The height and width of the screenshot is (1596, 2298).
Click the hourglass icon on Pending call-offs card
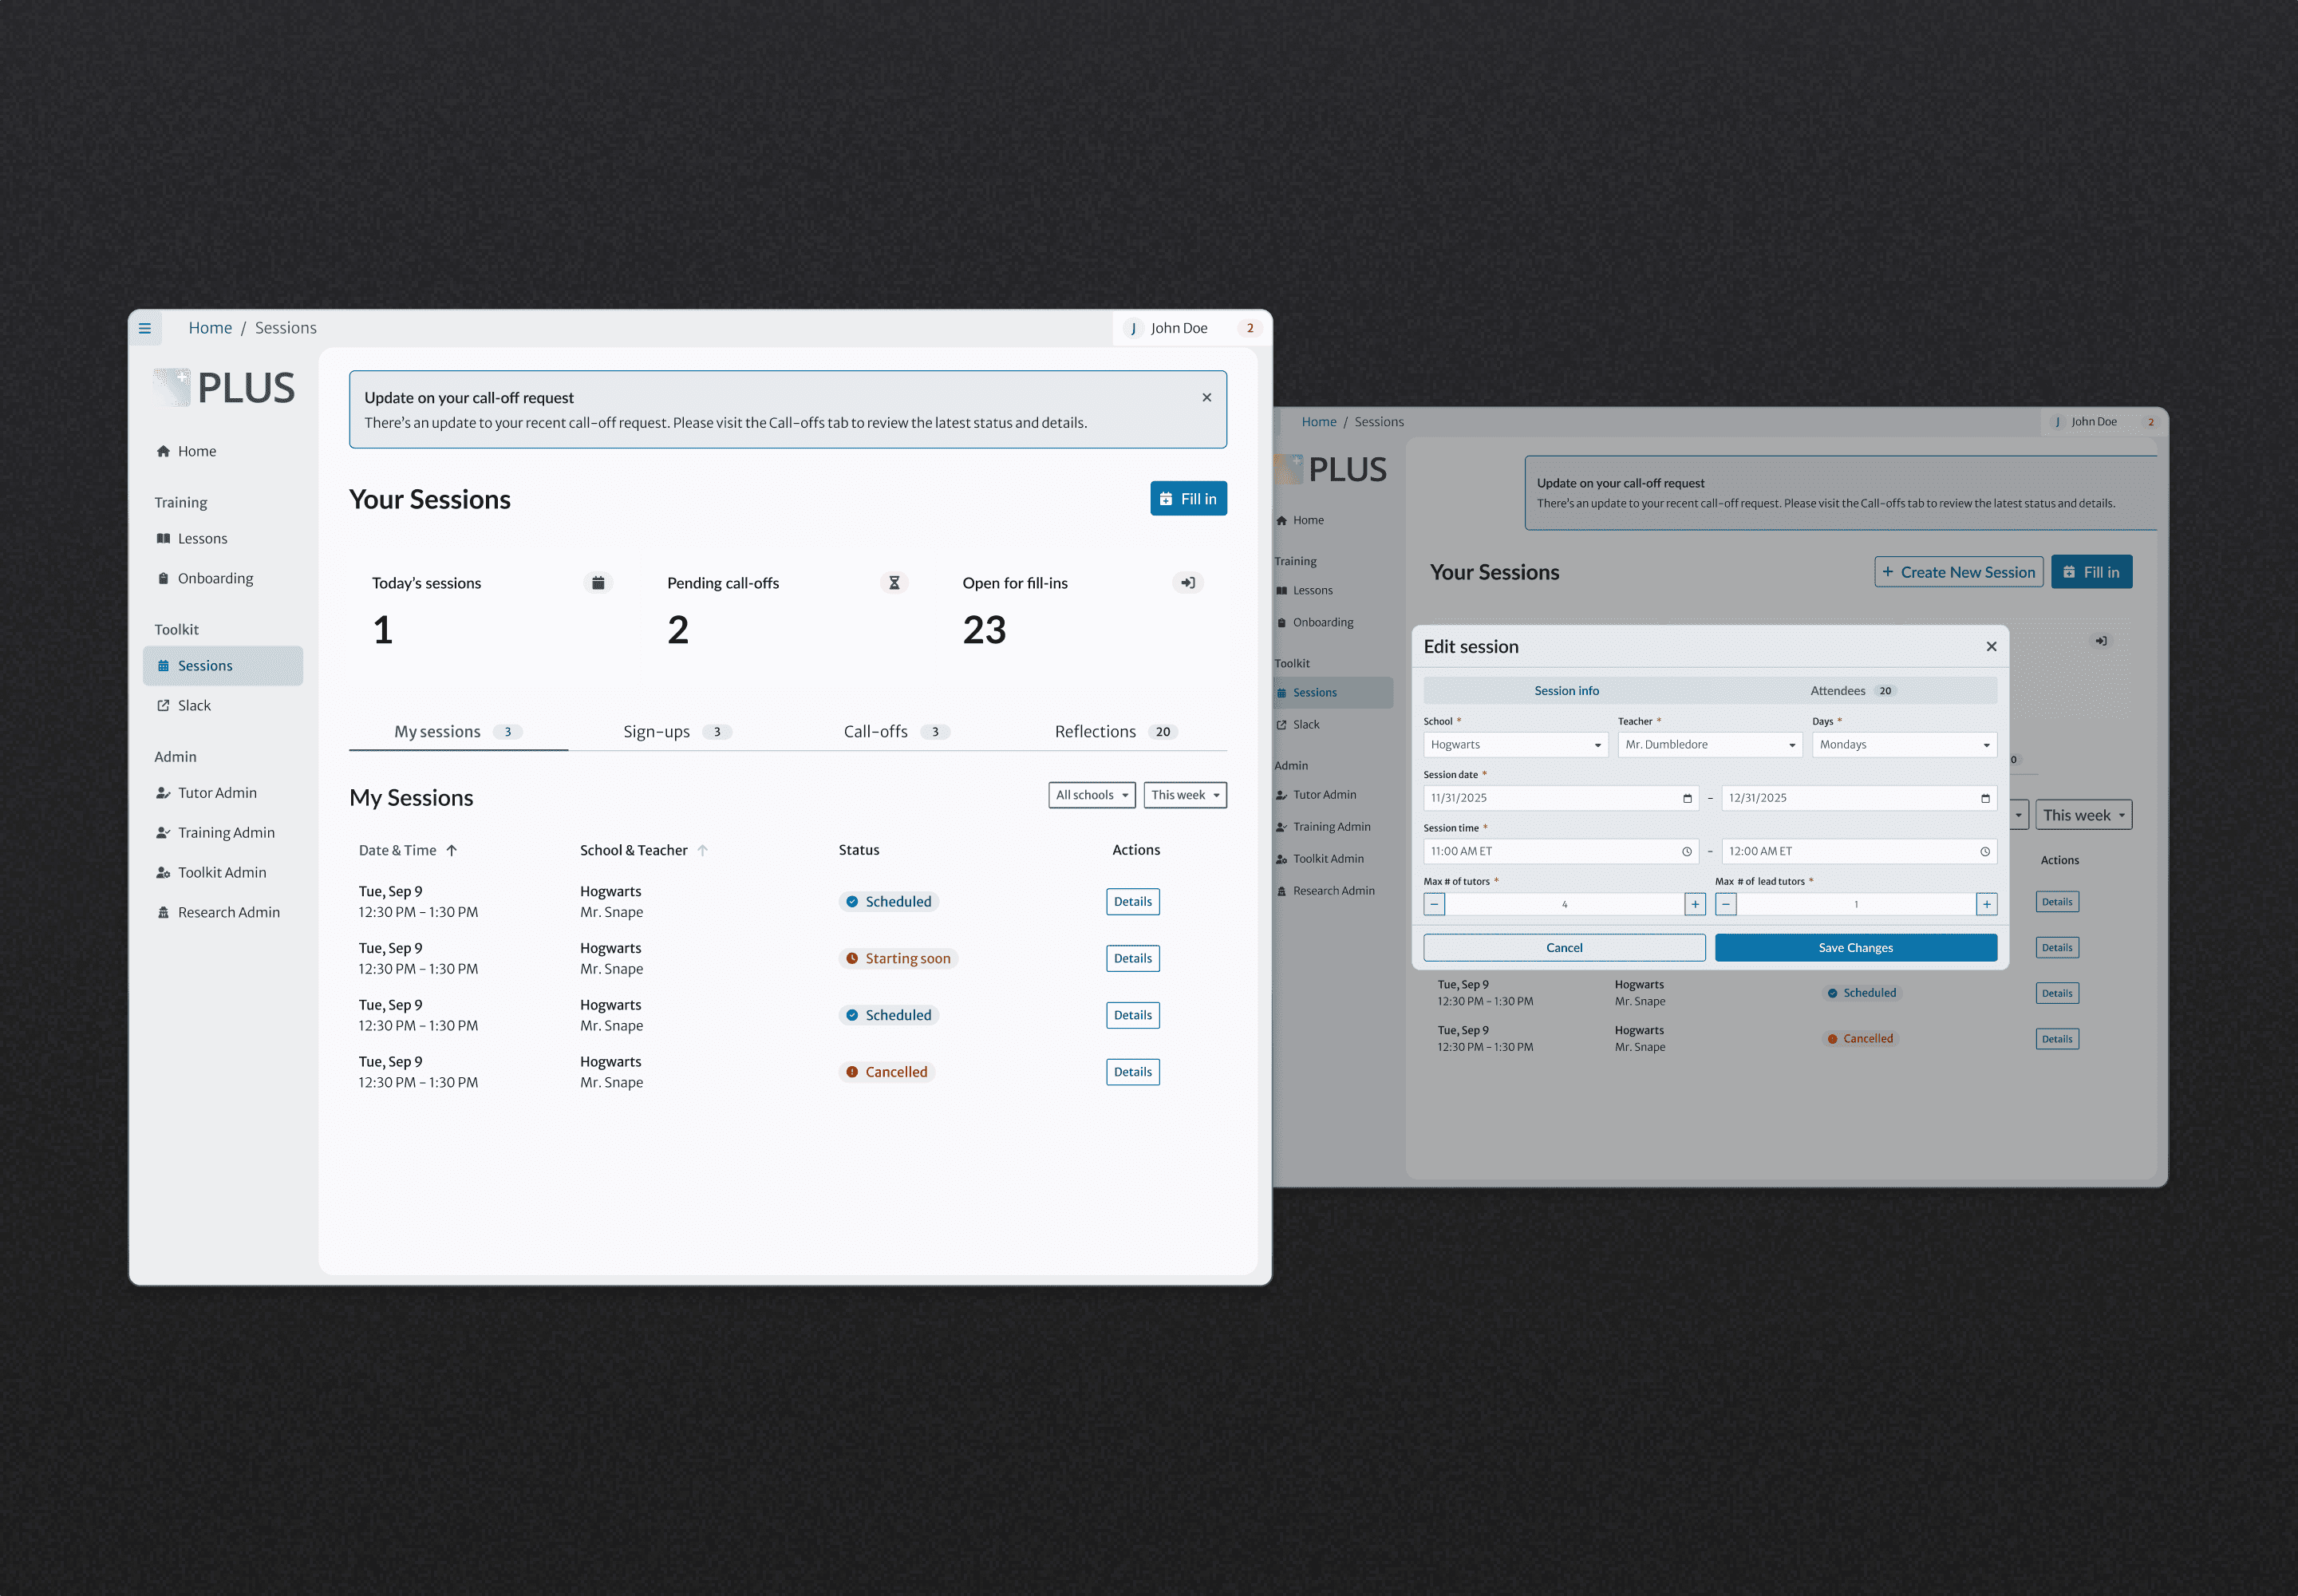[894, 583]
